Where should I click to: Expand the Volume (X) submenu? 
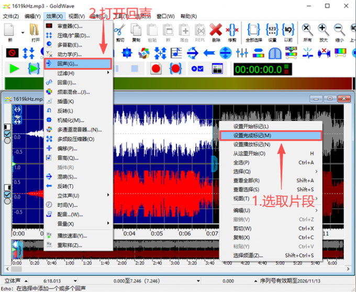(x=78, y=223)
